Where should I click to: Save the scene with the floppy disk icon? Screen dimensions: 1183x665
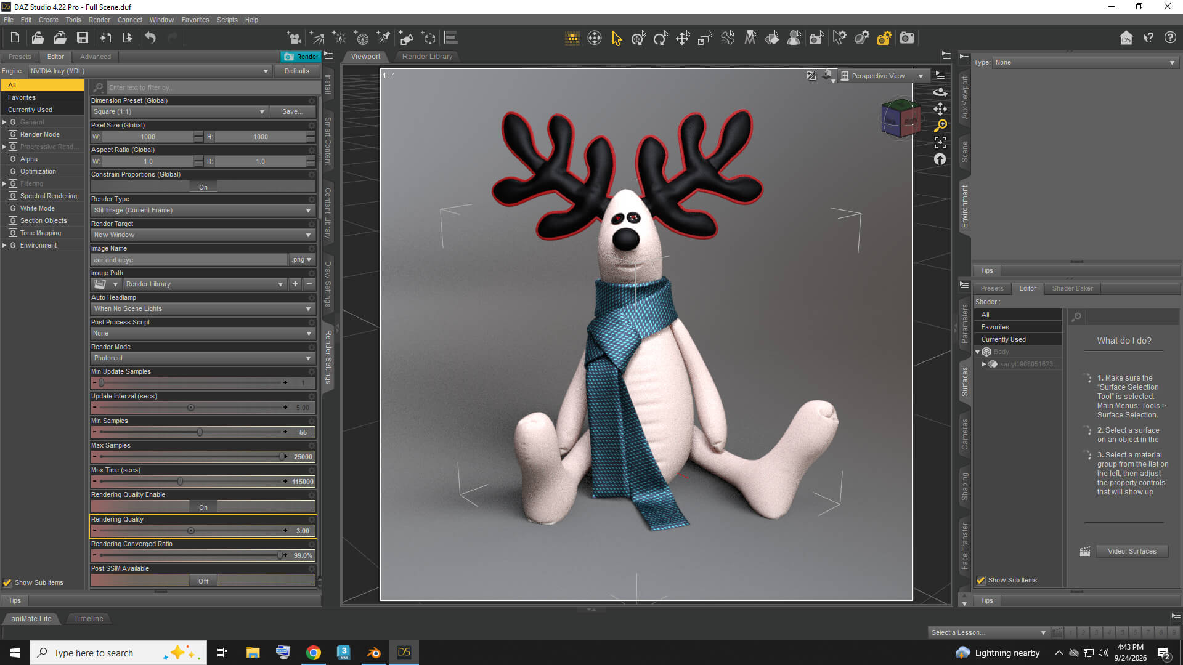[x=82, y=38]
